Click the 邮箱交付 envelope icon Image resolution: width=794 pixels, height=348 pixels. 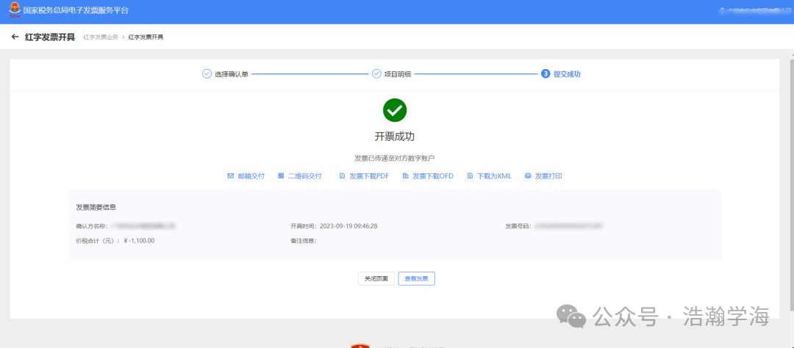point(231,176)
